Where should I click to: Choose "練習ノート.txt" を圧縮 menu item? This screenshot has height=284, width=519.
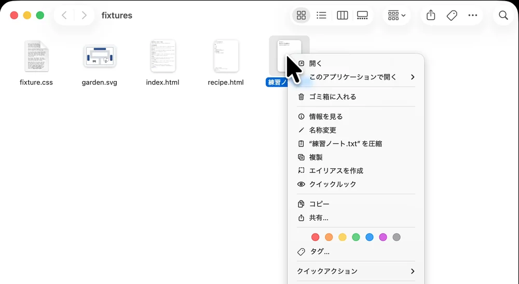[x=356, y=144]
